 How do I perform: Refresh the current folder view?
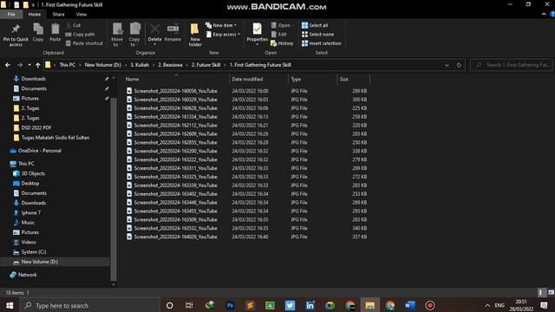[459, 65]
